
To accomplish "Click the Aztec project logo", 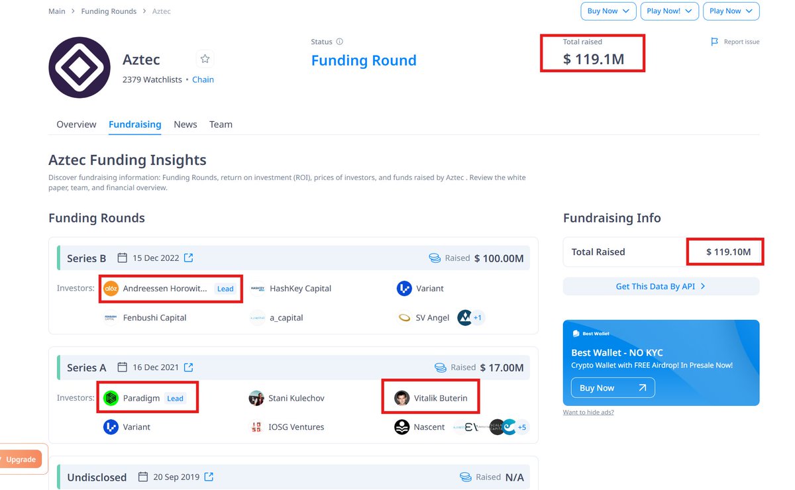I will 79,68.
